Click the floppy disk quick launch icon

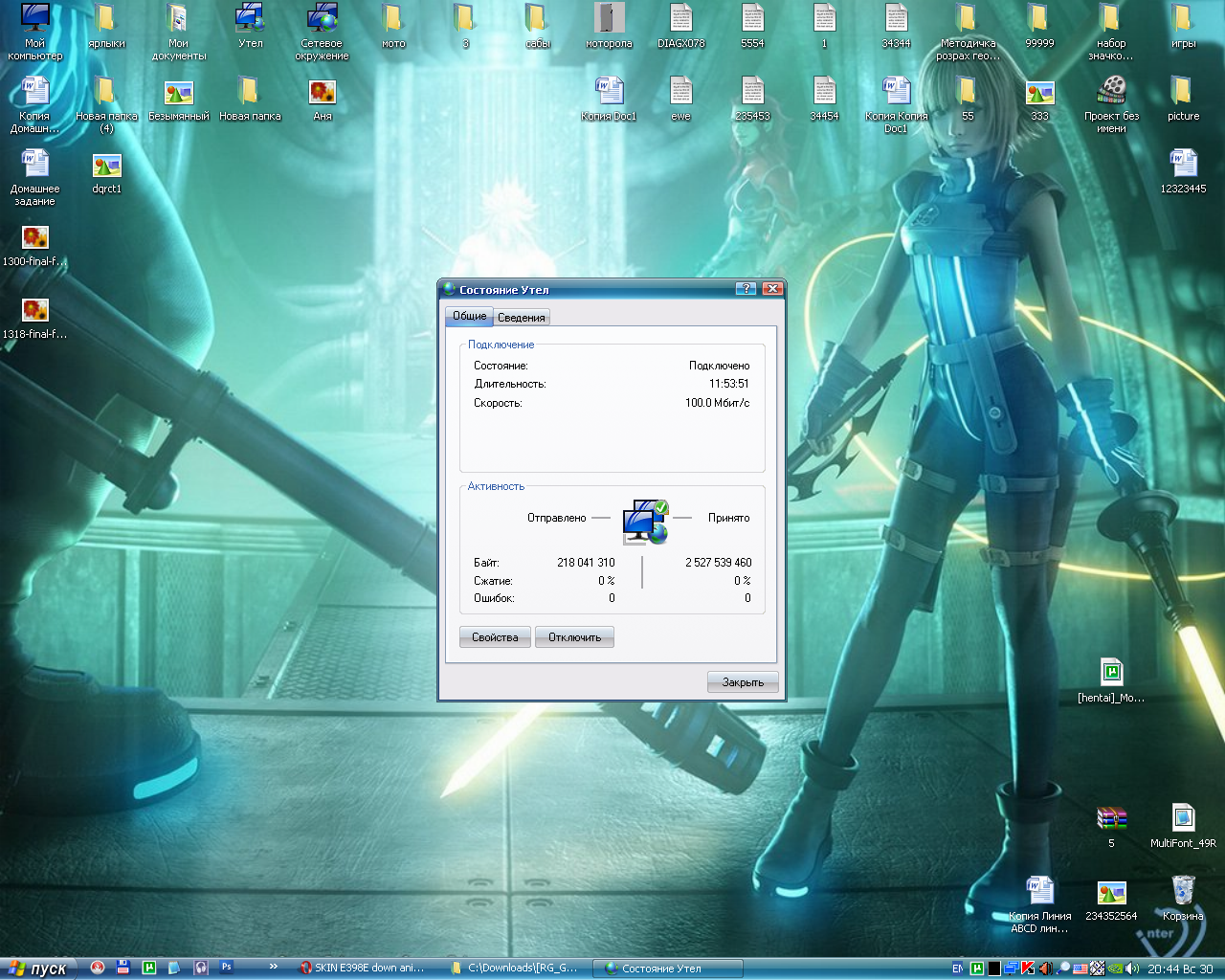coord(123,968)
